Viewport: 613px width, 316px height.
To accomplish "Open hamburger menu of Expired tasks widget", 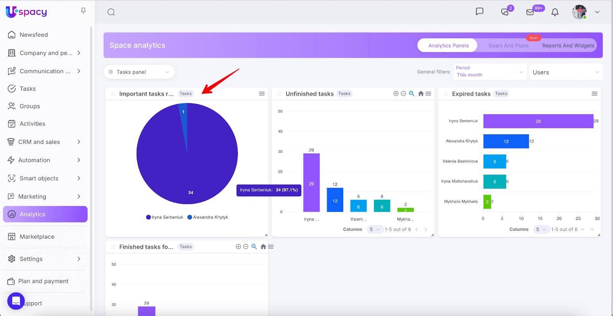I will (594, 94).
